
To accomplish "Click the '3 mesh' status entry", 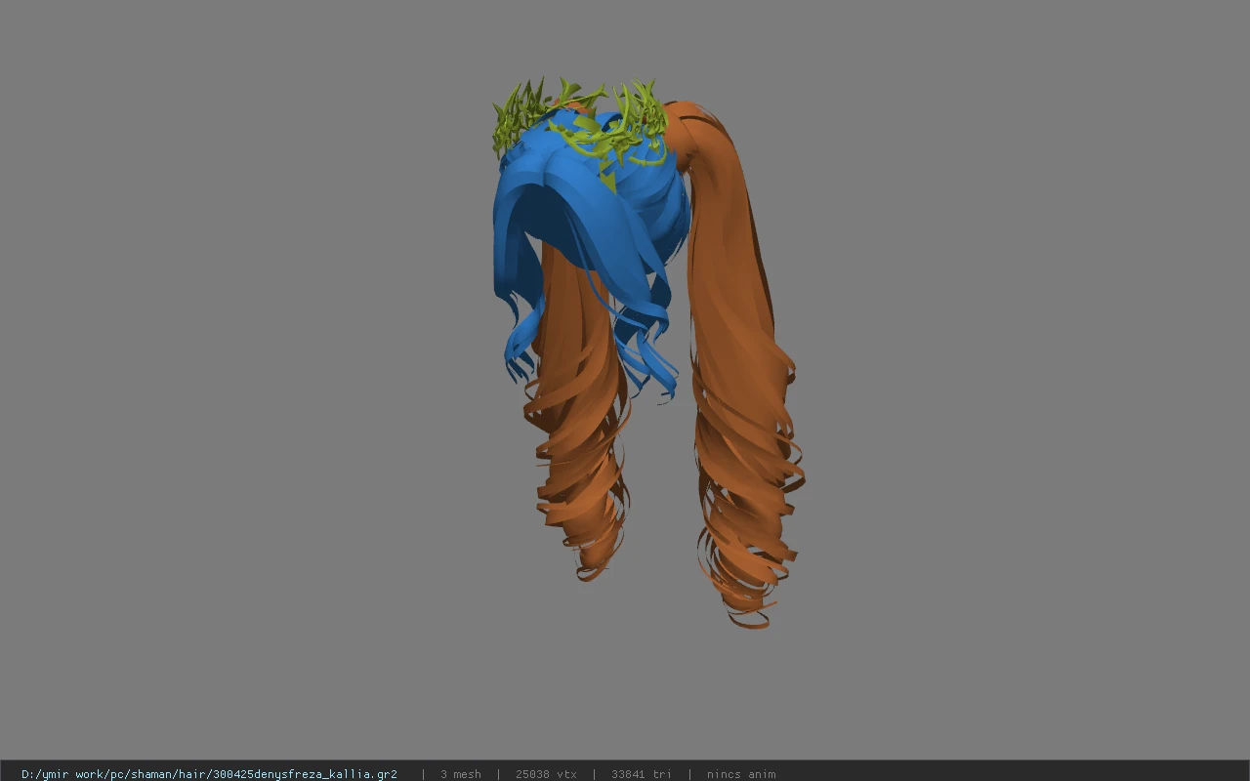I will pos(461,774).
